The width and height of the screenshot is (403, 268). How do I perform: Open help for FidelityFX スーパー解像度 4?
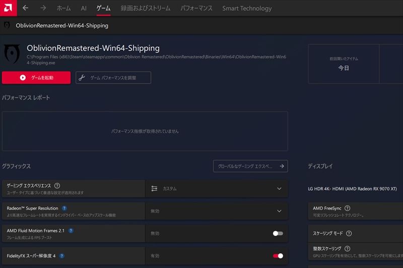coord(61,256)
